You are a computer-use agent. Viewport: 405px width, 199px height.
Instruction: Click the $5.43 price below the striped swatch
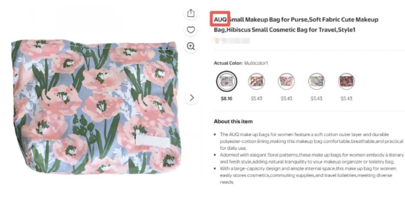(256, 99)
